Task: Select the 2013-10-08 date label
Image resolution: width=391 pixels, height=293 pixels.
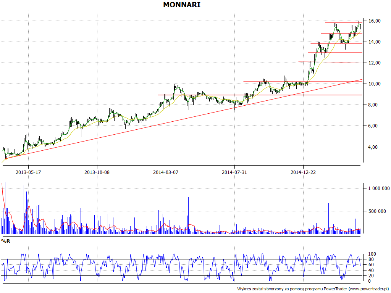Action: pos(97,172)
